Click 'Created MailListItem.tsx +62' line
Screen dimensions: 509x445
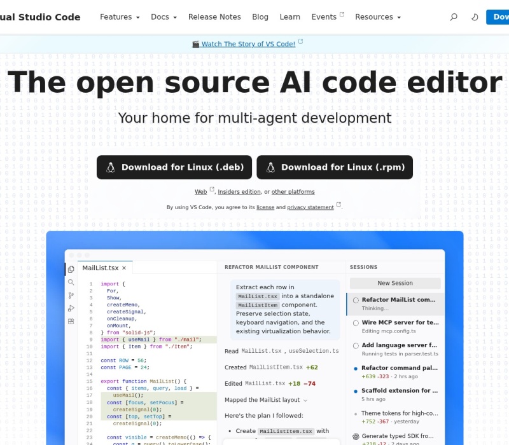[x=271, y=367]
